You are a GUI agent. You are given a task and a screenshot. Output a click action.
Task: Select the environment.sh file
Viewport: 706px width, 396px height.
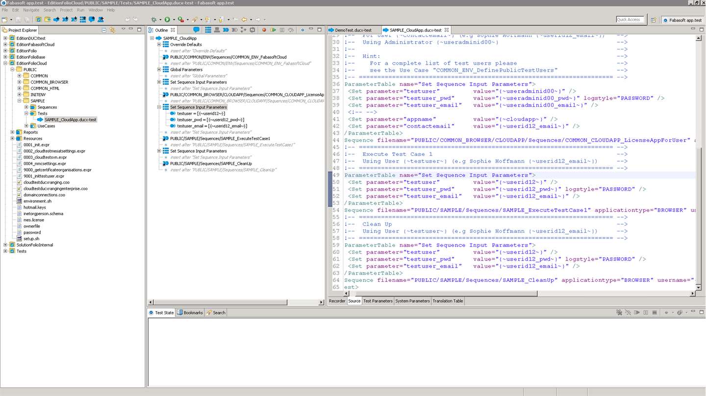34,201
